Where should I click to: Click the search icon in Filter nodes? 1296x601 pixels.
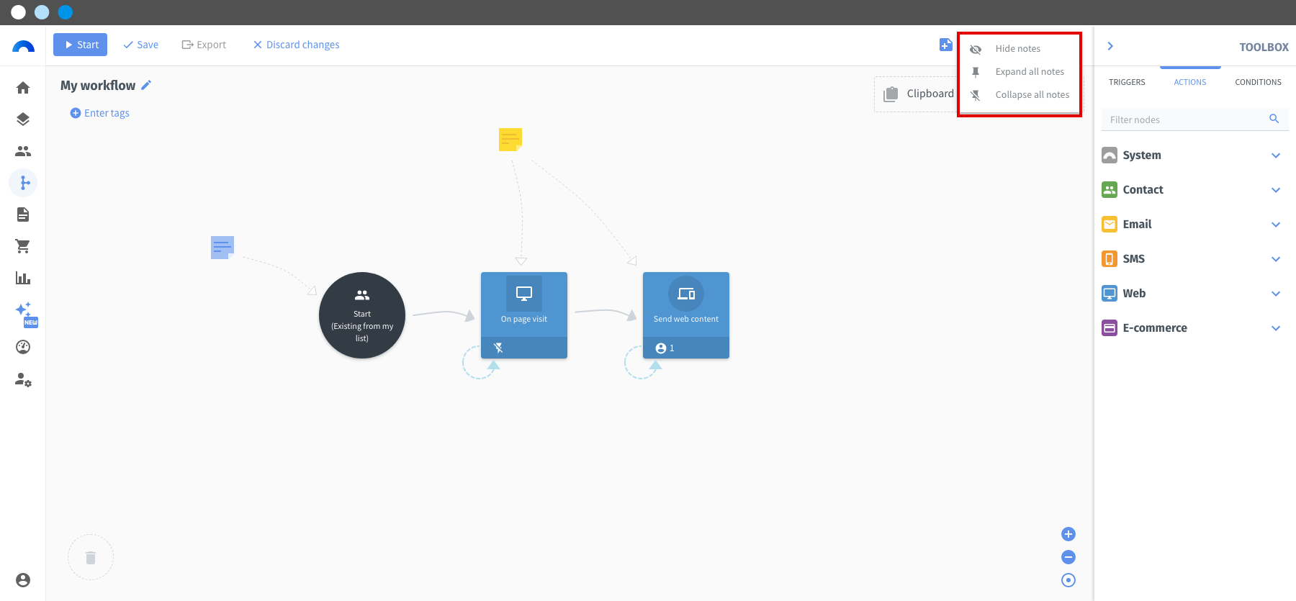1274,119
